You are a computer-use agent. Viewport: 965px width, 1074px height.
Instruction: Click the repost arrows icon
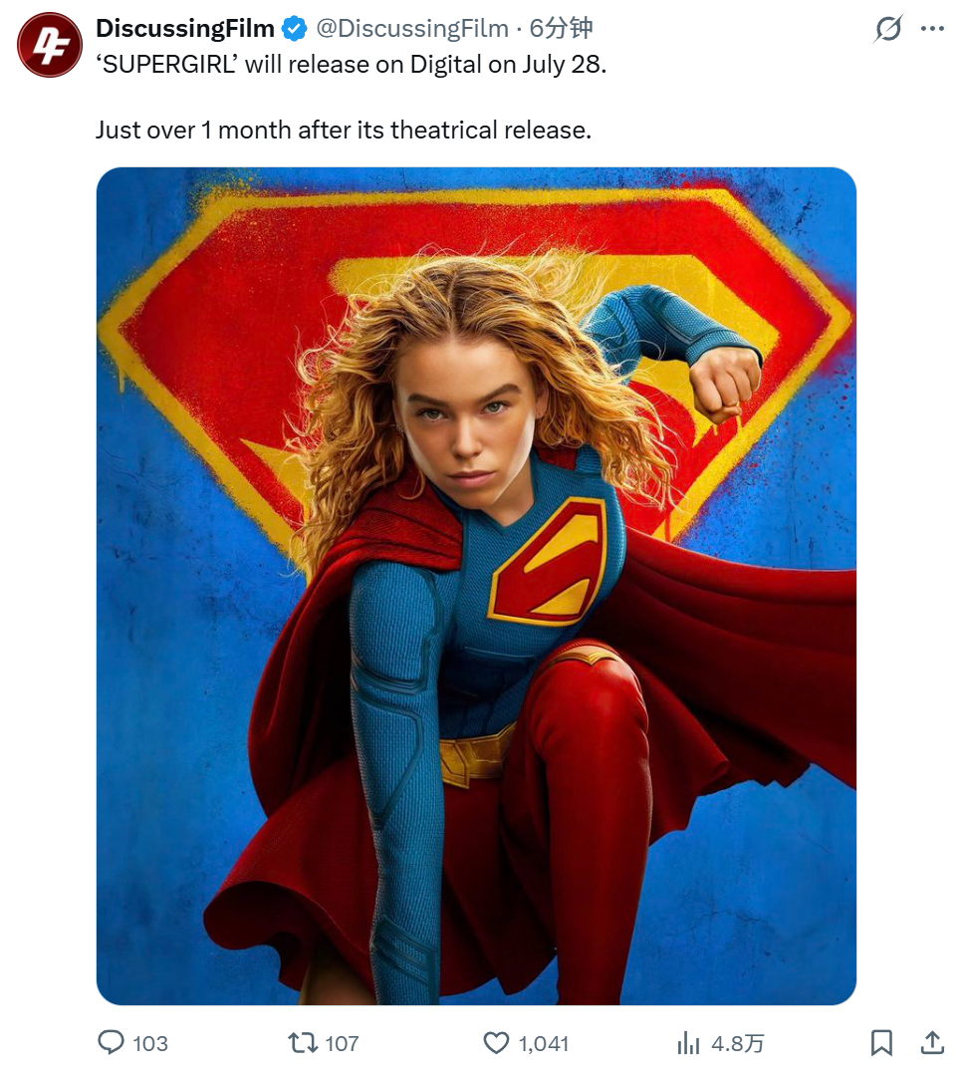303,1042
